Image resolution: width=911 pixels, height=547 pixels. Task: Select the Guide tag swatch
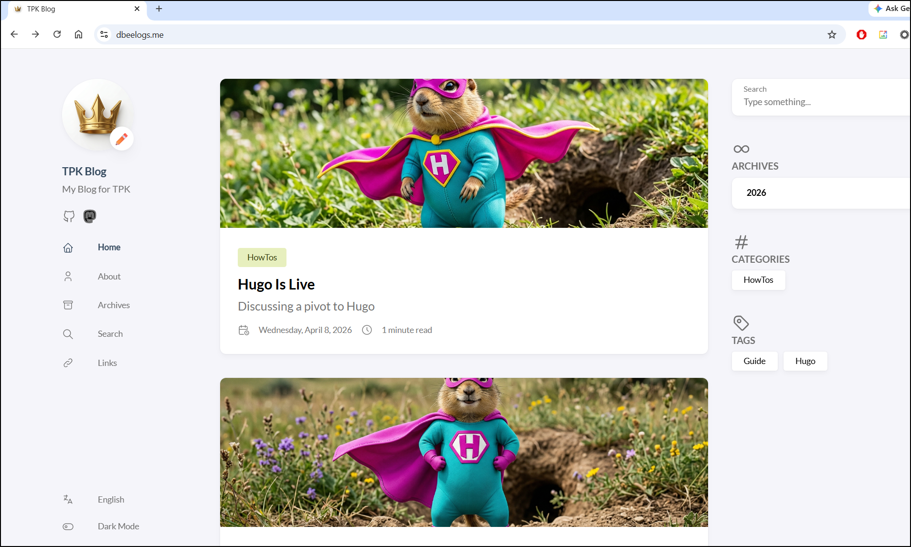[x=754, y=361]
